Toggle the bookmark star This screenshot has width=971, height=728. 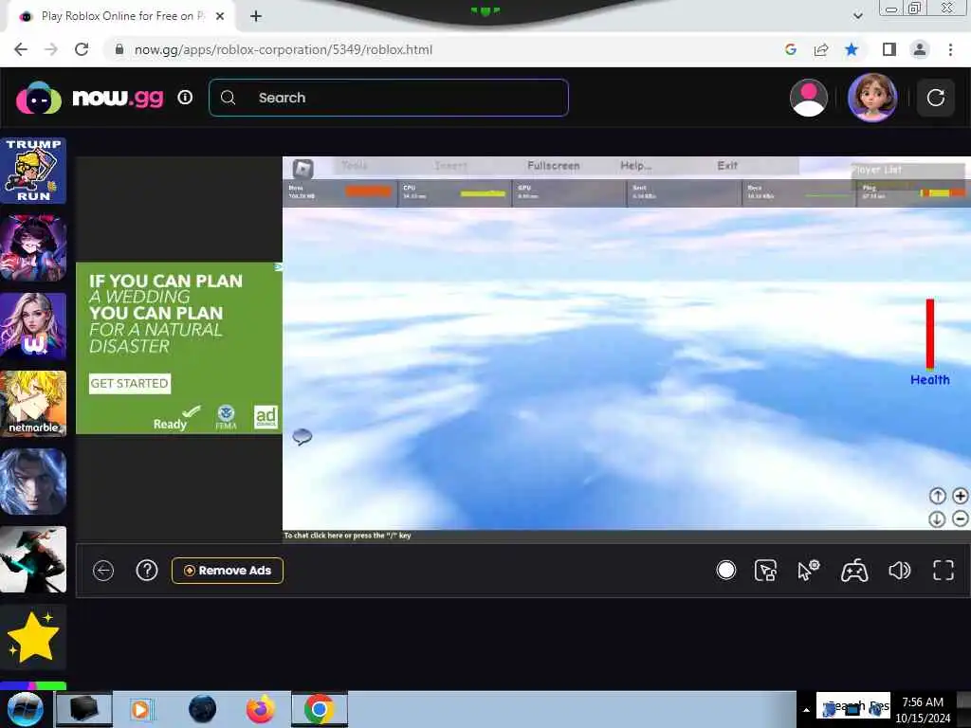(x=852, y=49)
